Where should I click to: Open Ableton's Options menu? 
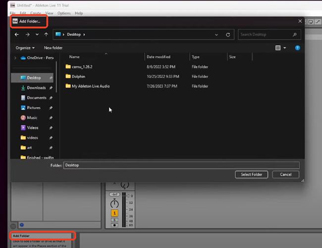[x=64, y=13]
